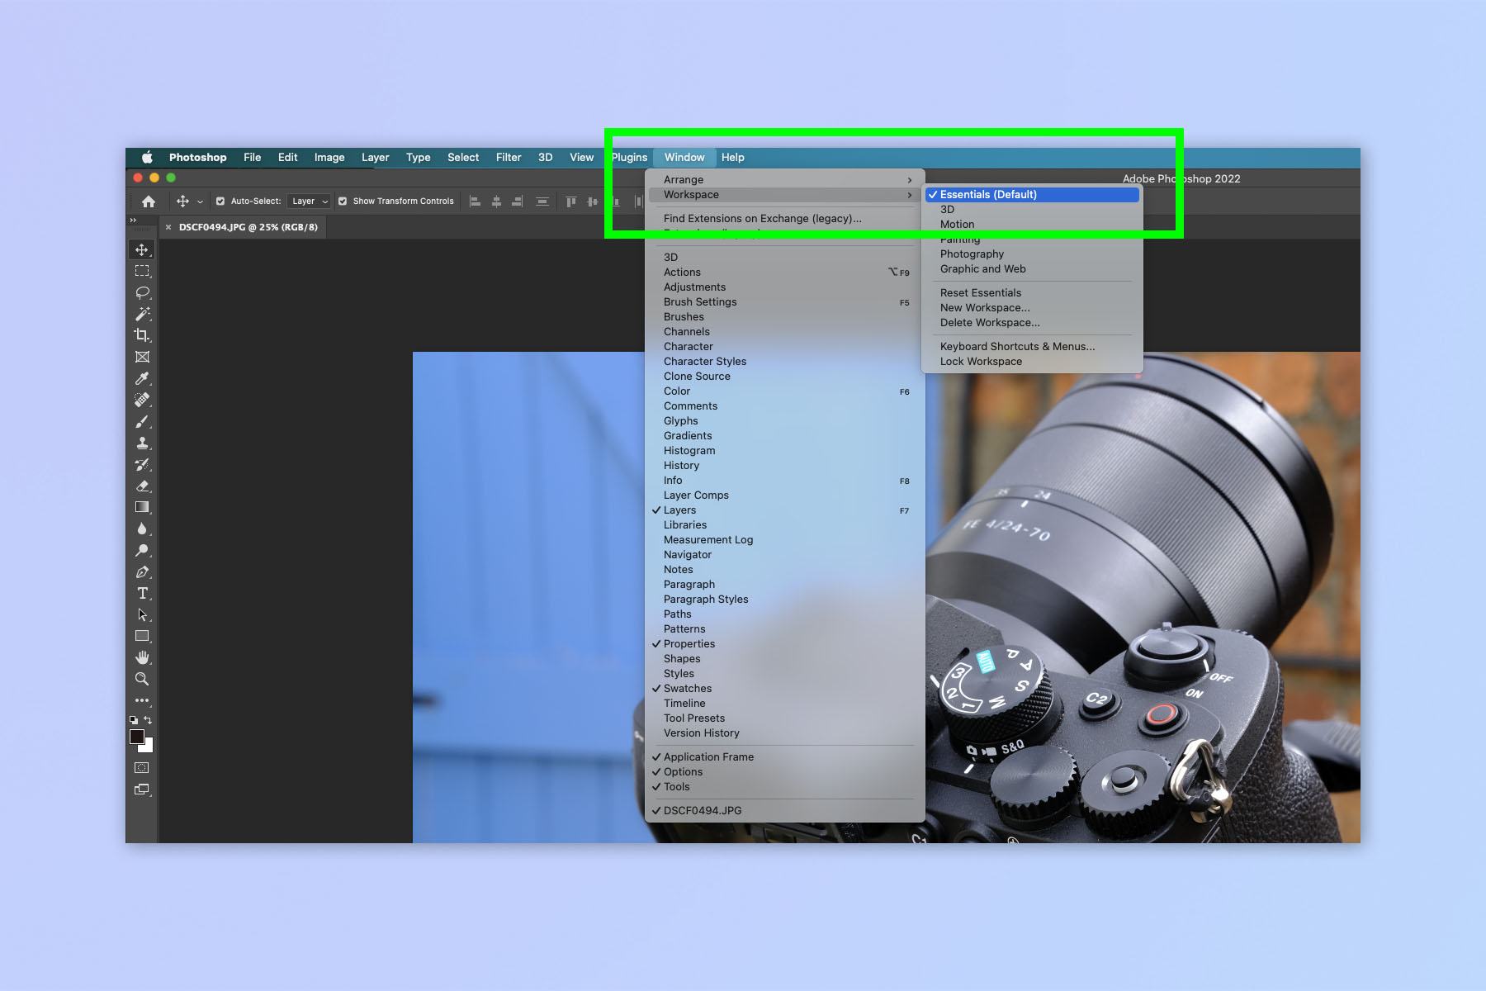Open the Window menu
This screenshot has width=1486, height=991.
point(684,158)
